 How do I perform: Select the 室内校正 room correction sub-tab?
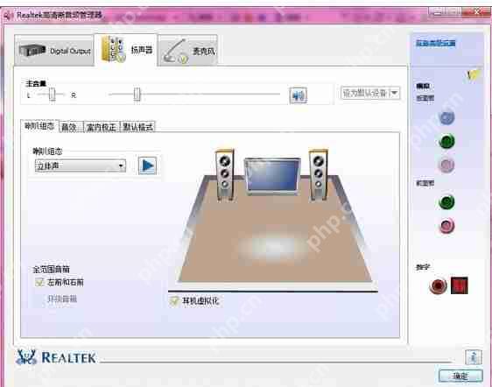[102, 127]
